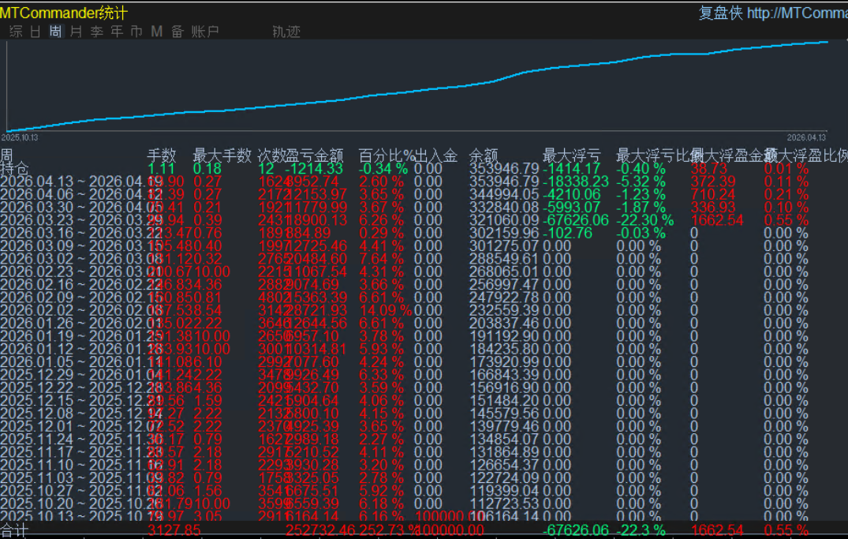Click the balance 151484.20

click(x=504, y=401)
